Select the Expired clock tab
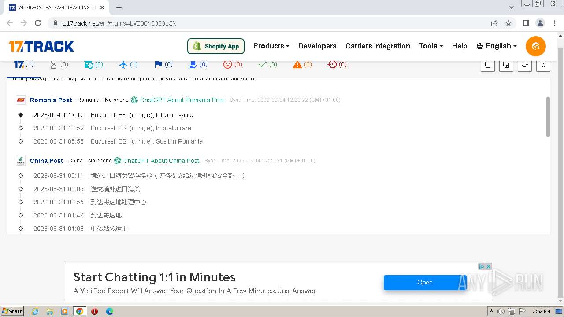Viewport: 564px width, 317px height. pyautogui.click(x=337, y=65)
